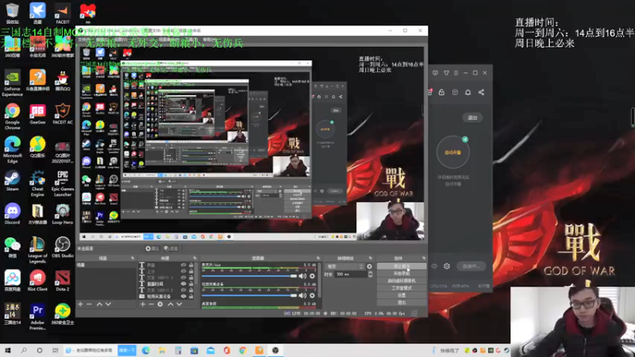The width and height of the screenshot is (635, 357).
Task: Click the unlock padlock icon in companion window
Action: click(441, 93)
